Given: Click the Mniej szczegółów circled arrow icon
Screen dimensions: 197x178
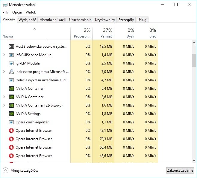Looking at the screenshot, I should click(5, 170).
